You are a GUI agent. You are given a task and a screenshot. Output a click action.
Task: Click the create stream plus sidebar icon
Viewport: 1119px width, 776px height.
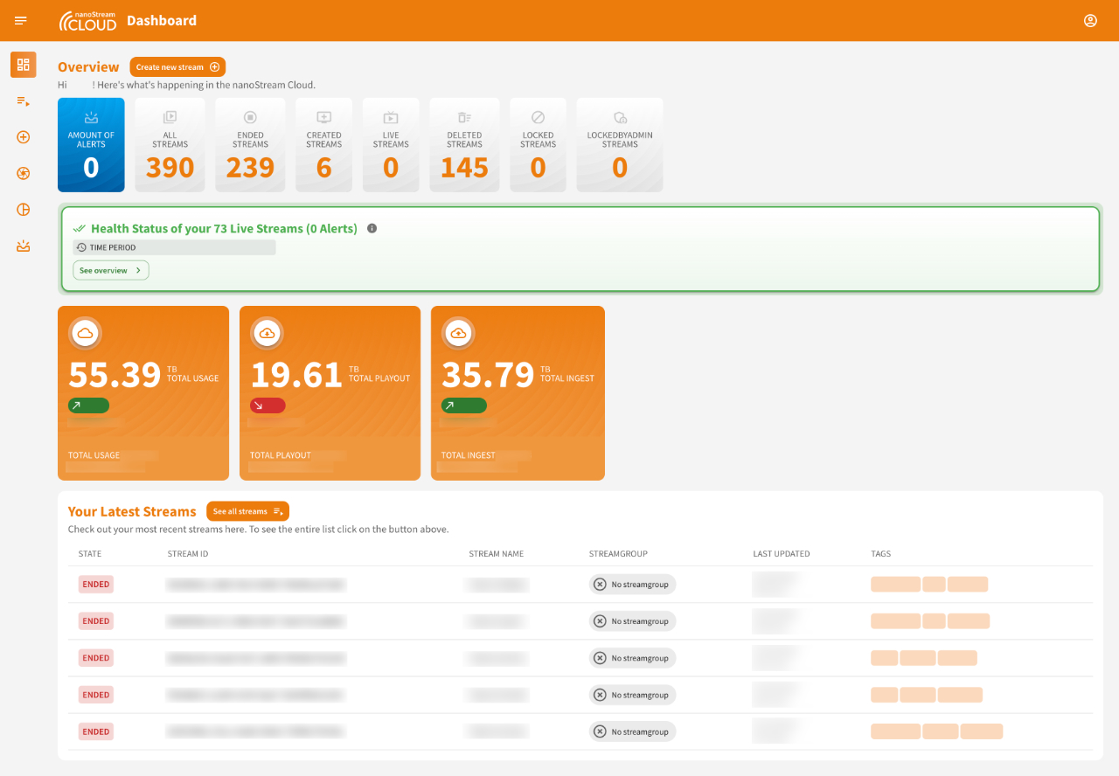click(x=24, y=137)
